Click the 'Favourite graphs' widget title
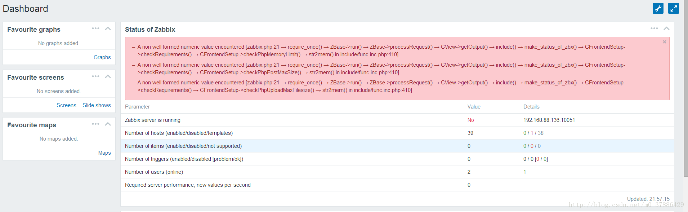Viewport: 688px width, 212px height. [34, 30]
